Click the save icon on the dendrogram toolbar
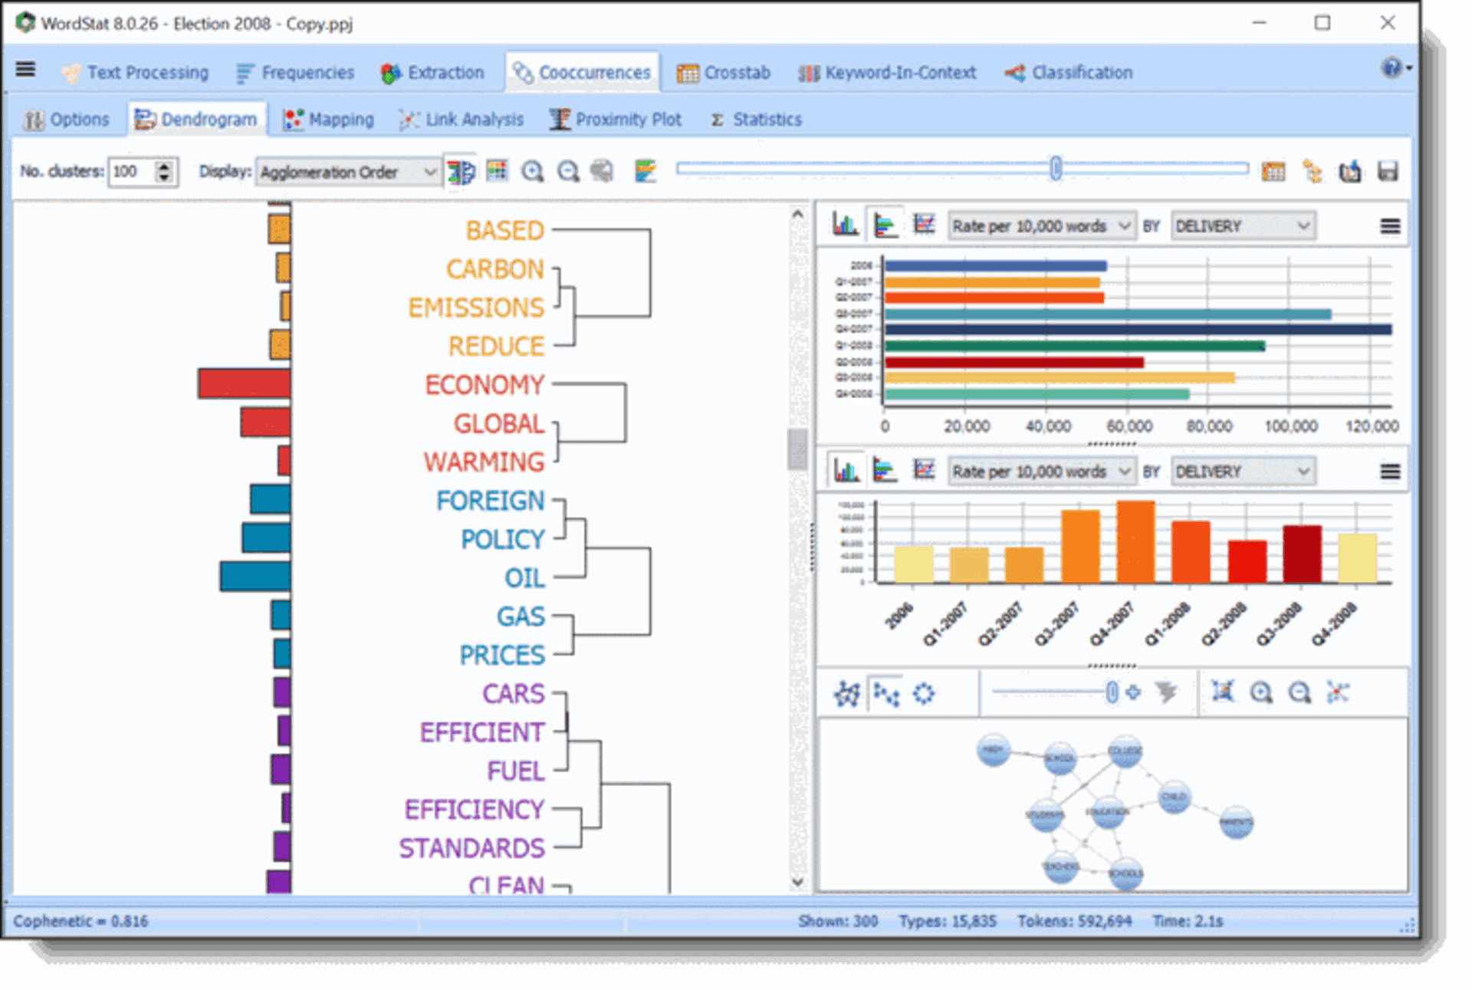This screenshot has width=1472, height=990. click(1388, 172)
